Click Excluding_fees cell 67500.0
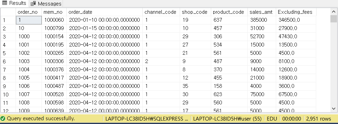 [296, 95]
